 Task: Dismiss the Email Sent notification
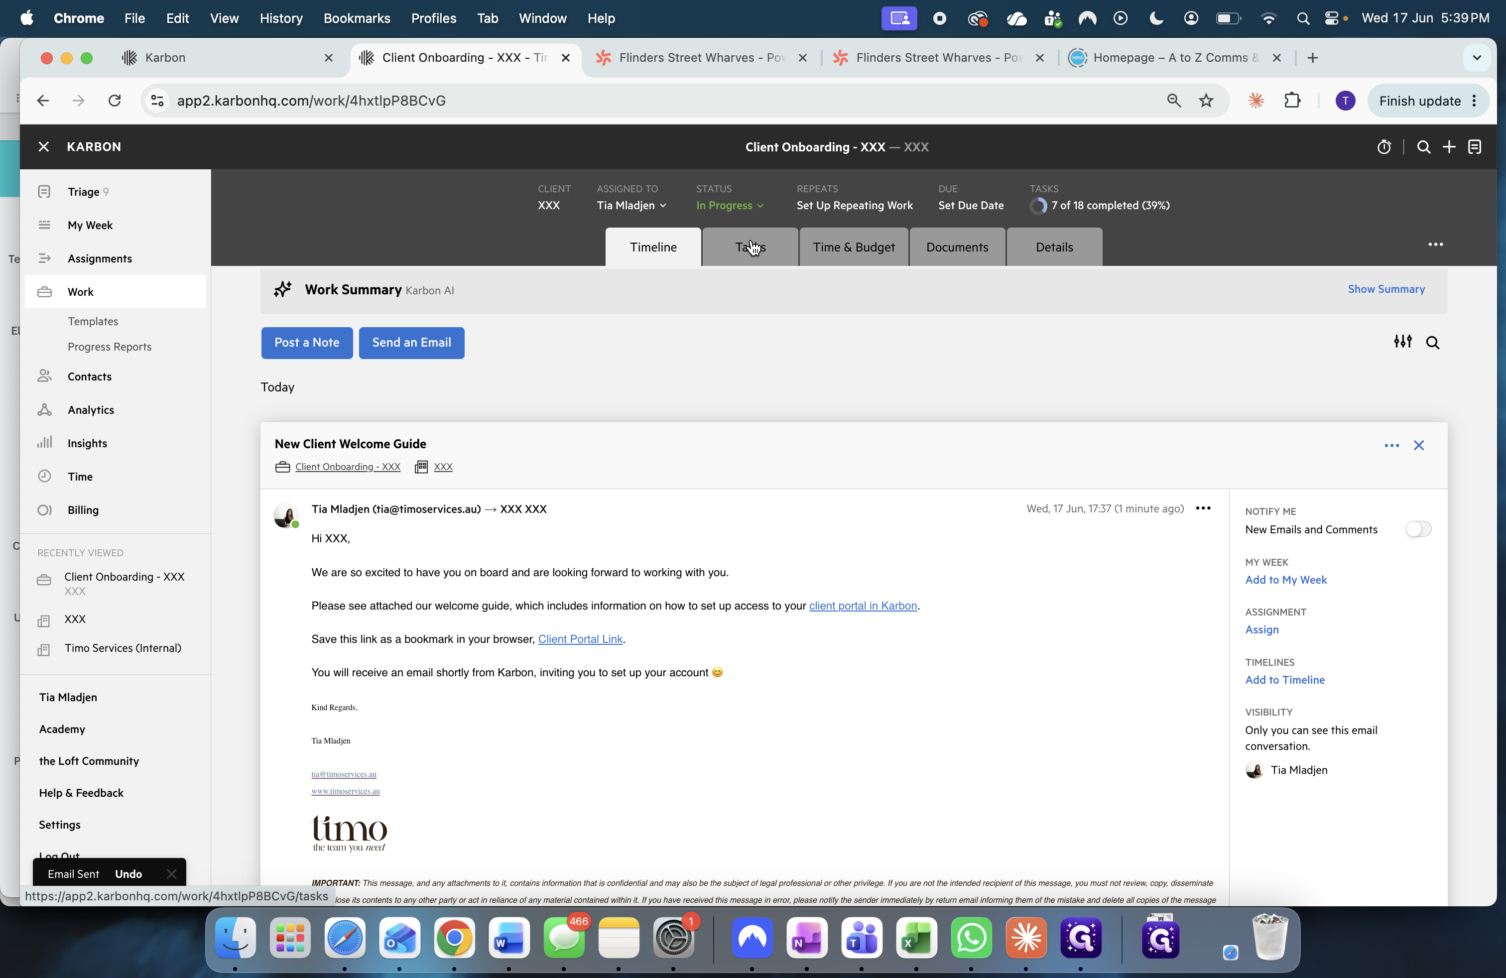pyautogui.click(x=171, y=873)
